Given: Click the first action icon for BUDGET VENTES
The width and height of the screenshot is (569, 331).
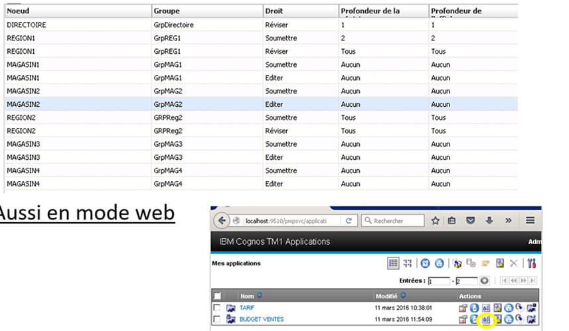Looking at the screenshot, I should pos(463,320).
